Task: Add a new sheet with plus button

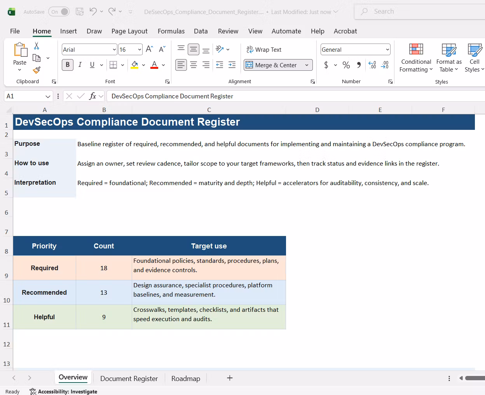Action: click(x=230, y=378)
